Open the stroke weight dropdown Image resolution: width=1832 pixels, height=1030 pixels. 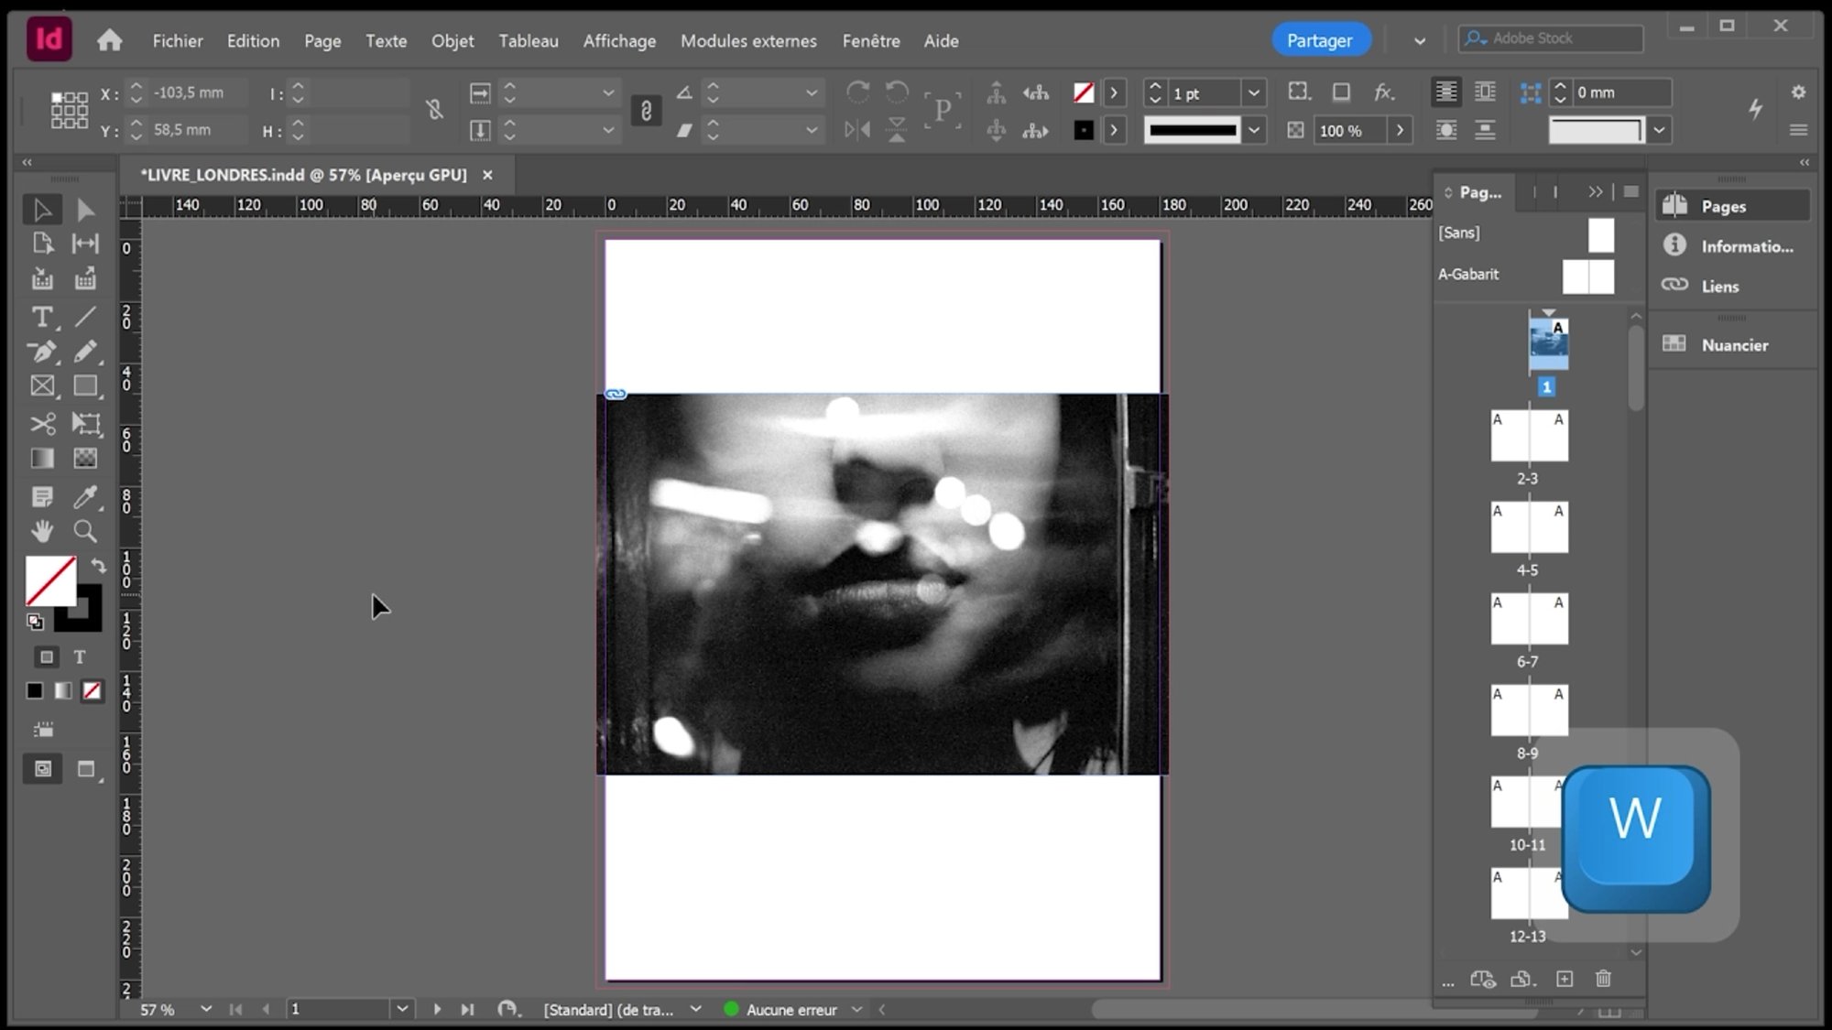coord(1254,93)
